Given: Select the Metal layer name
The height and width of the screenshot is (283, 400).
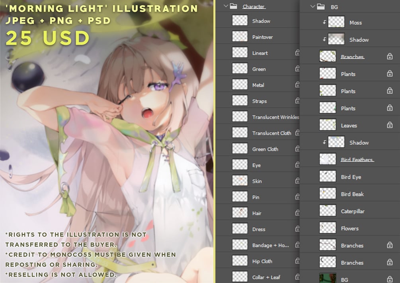Looking at the screenshot, I should (x=258, y=85).
